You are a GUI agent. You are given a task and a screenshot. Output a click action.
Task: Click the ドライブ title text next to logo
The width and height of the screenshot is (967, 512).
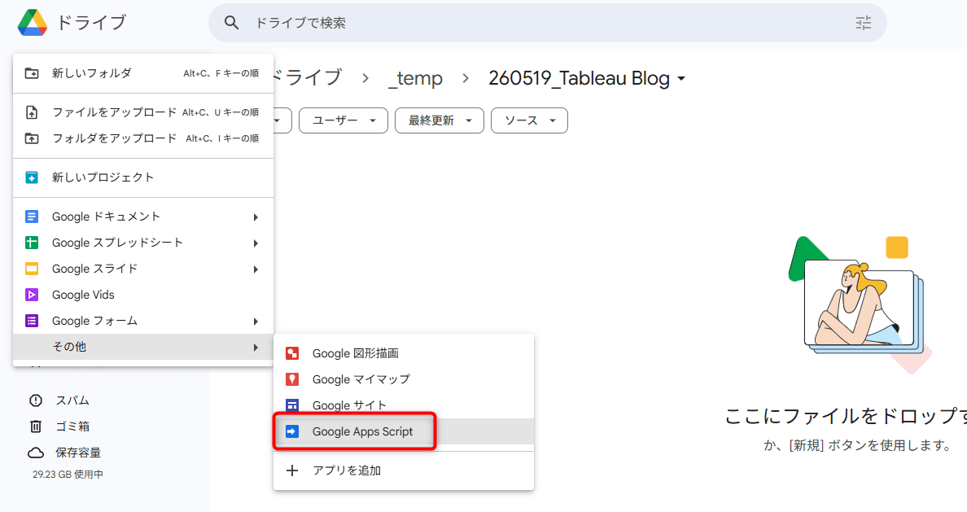[91, 23]
